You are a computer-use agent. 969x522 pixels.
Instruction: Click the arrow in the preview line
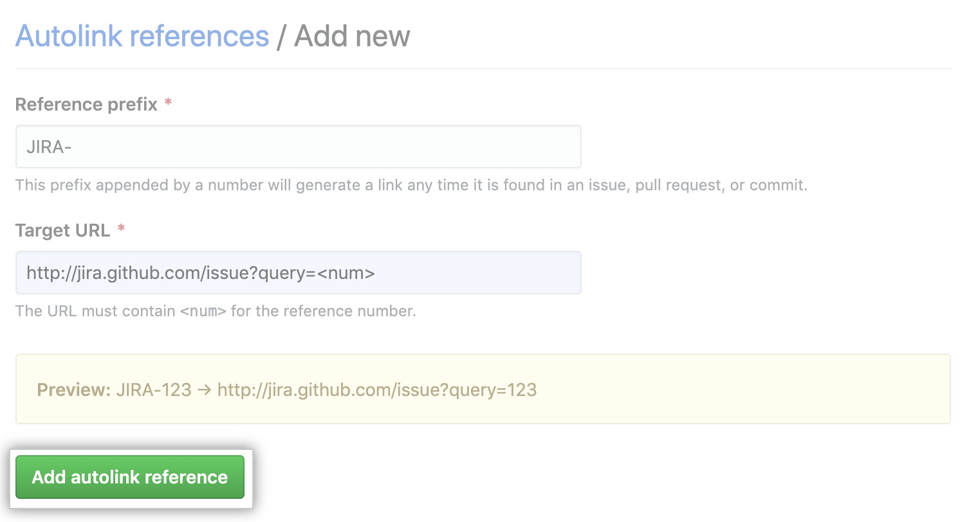pos(203,390)
